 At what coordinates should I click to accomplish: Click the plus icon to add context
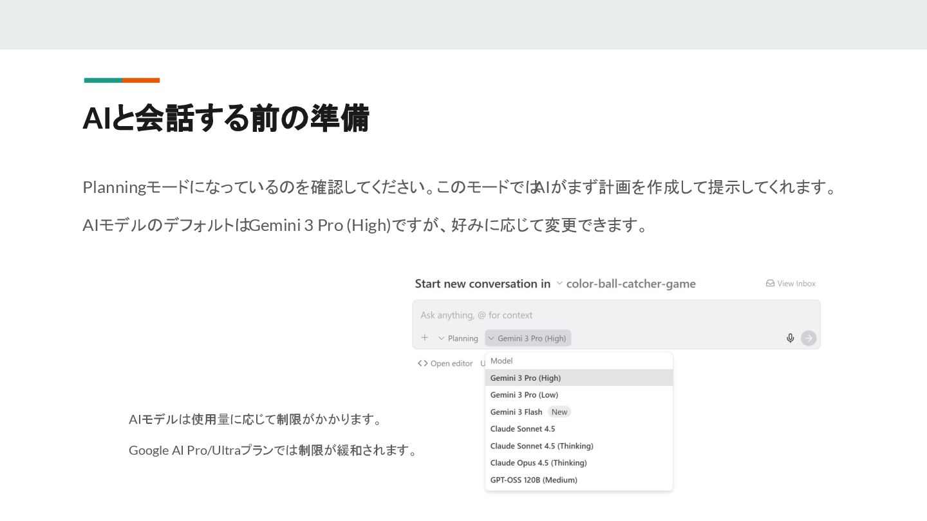424,338
